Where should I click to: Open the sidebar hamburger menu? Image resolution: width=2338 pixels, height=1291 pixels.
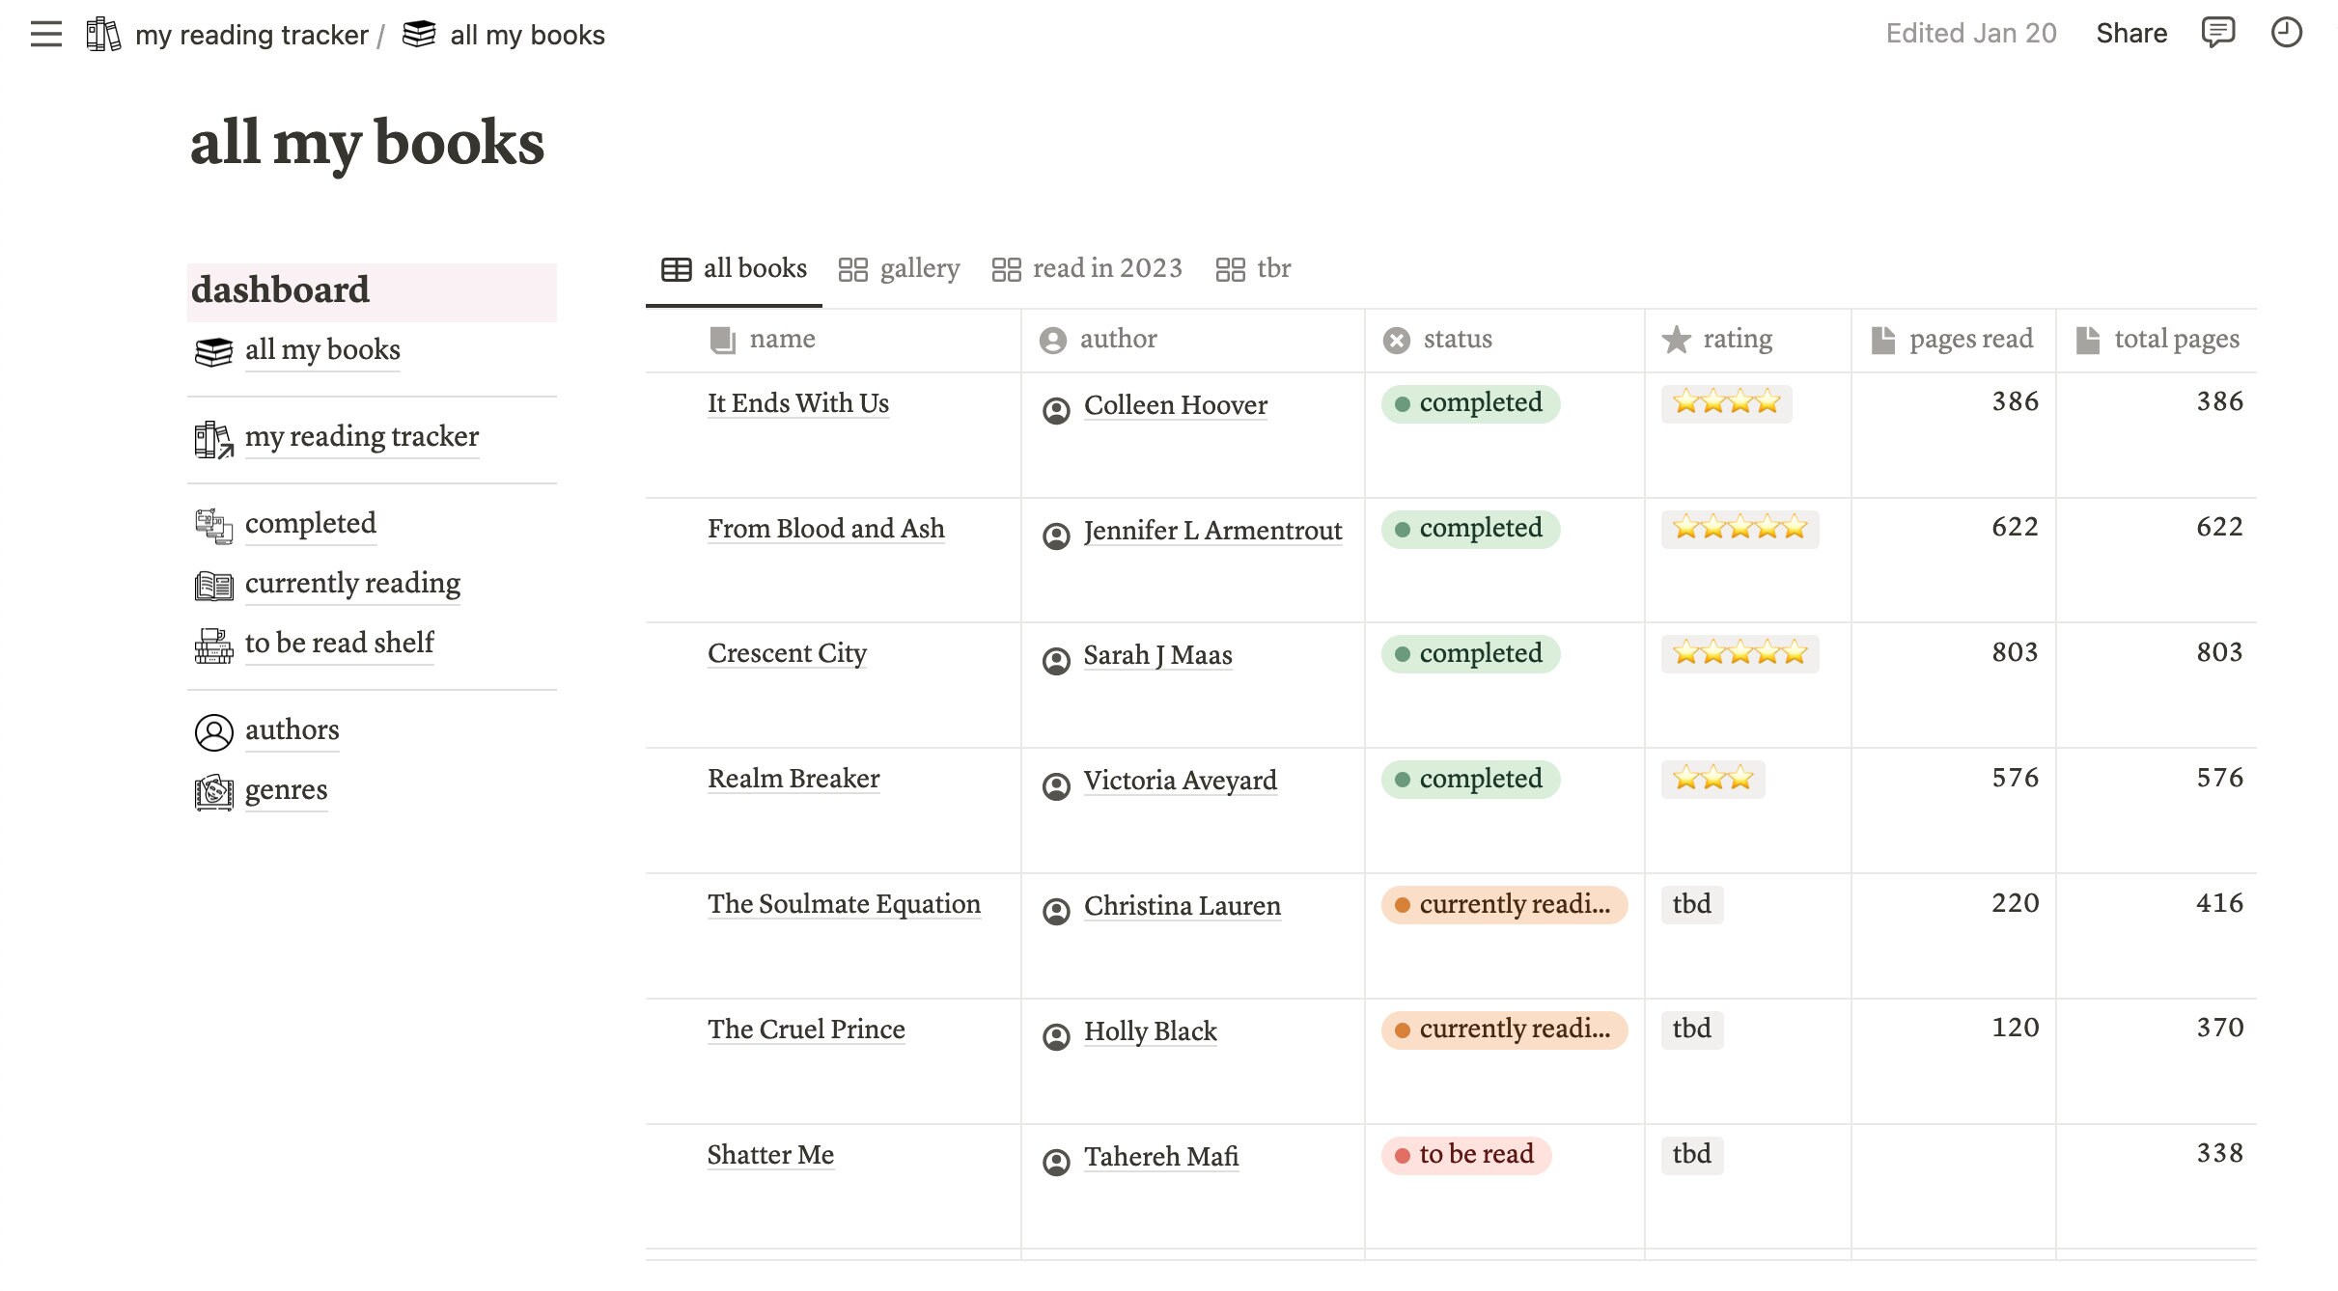coord(45,34)
